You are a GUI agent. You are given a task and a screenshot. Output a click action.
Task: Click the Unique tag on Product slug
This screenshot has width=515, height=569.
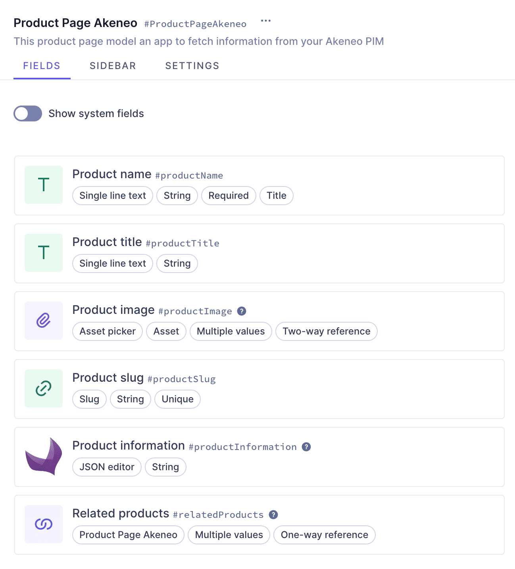(177, 399)
